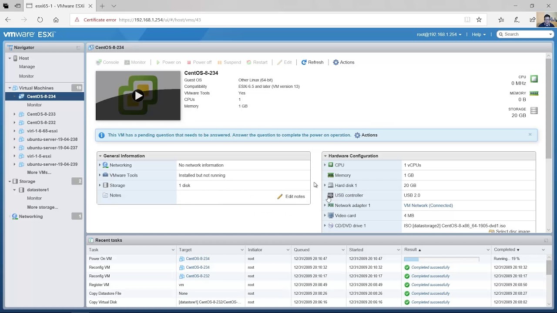Select Storage in Navigator
Screen dimensions: 557x313
click(x=27, y=181)
